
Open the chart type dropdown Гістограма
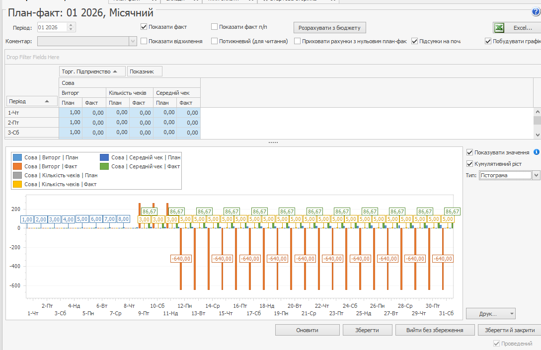click(x=536, y=175)
